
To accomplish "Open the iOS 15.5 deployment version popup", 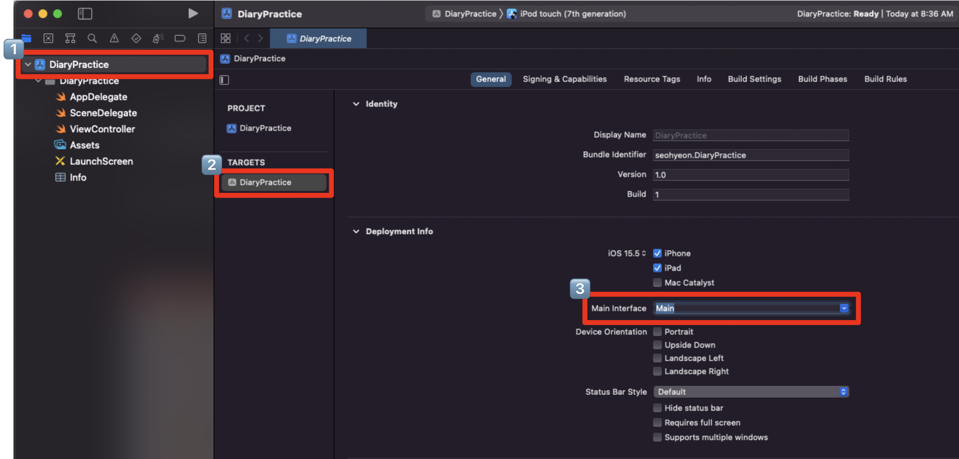I will point(627,253).
